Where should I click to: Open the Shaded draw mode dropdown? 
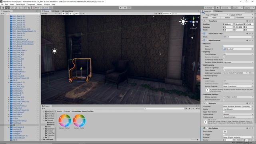49,14
